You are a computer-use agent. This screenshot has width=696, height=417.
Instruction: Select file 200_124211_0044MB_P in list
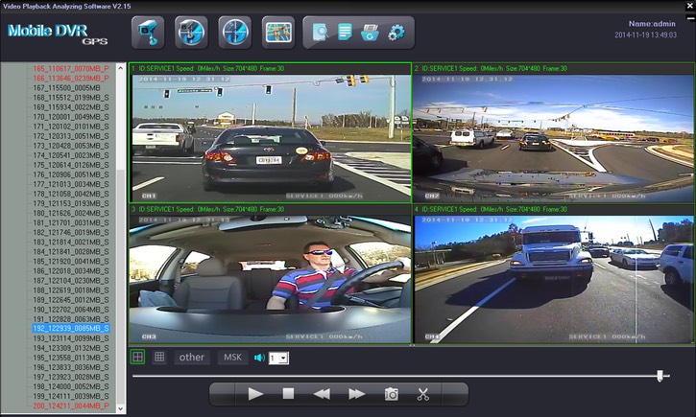(x=70, y=405)
